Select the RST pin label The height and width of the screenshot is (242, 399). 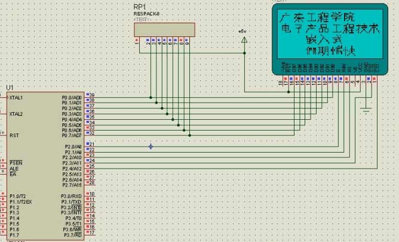click(14, 135)
